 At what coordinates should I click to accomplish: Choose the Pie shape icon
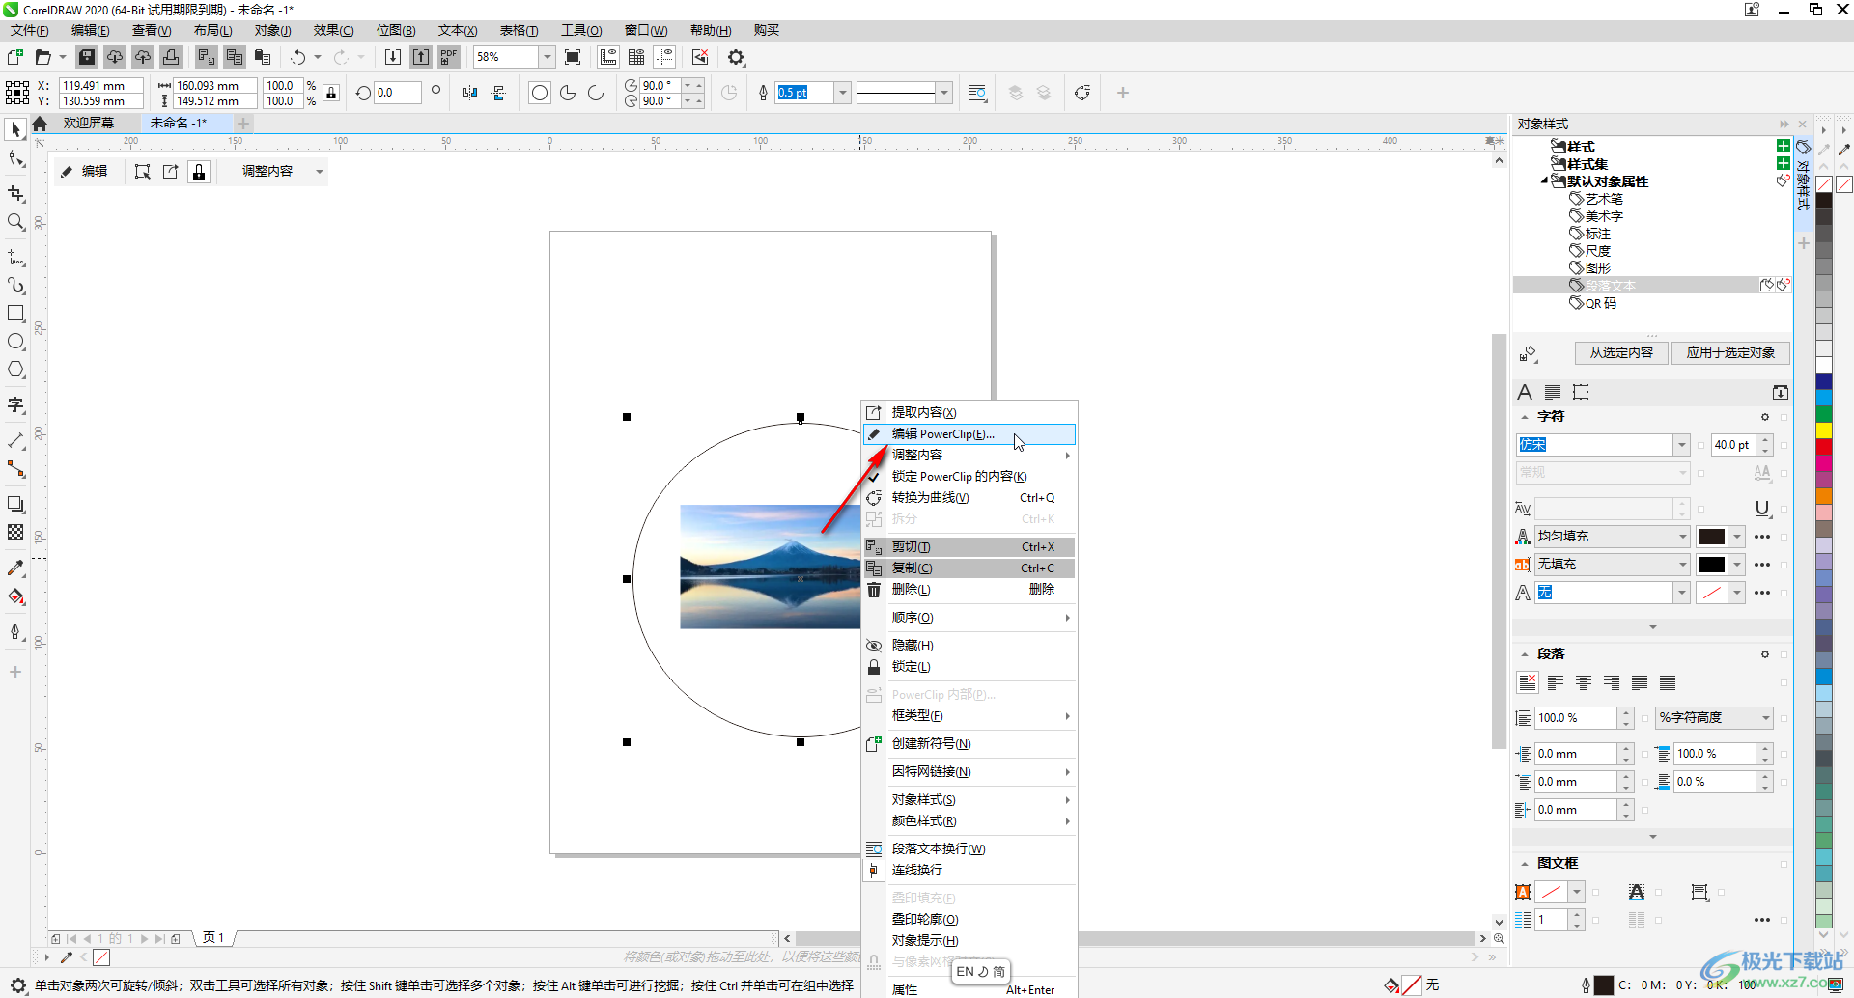[x=568, y=93]
